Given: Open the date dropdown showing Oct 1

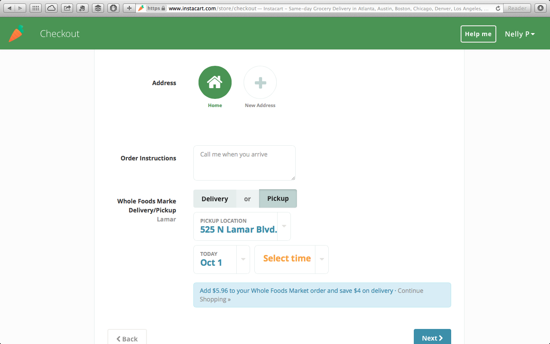Looking at the screenshot, I should pos(243,259).
